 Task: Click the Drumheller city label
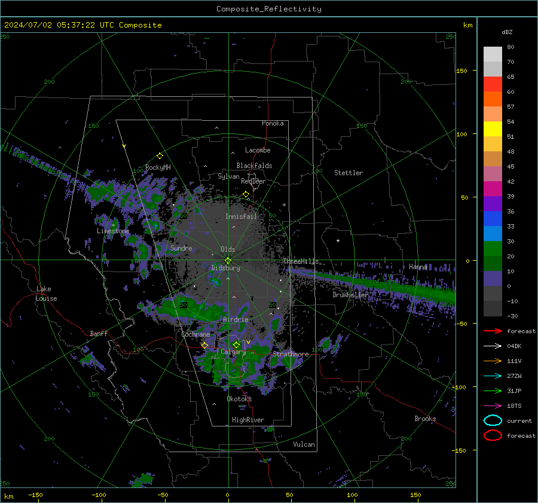[x=351, y=295]
